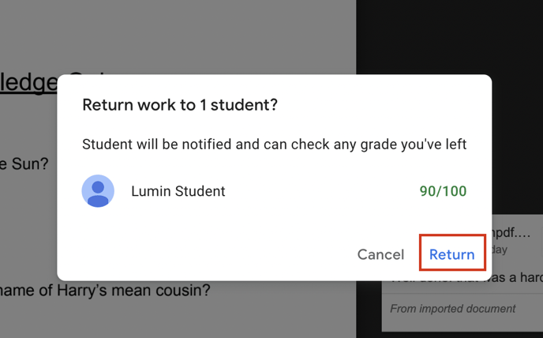Click the truncated pdf file name
543x338 pixels.
[511, 233]
